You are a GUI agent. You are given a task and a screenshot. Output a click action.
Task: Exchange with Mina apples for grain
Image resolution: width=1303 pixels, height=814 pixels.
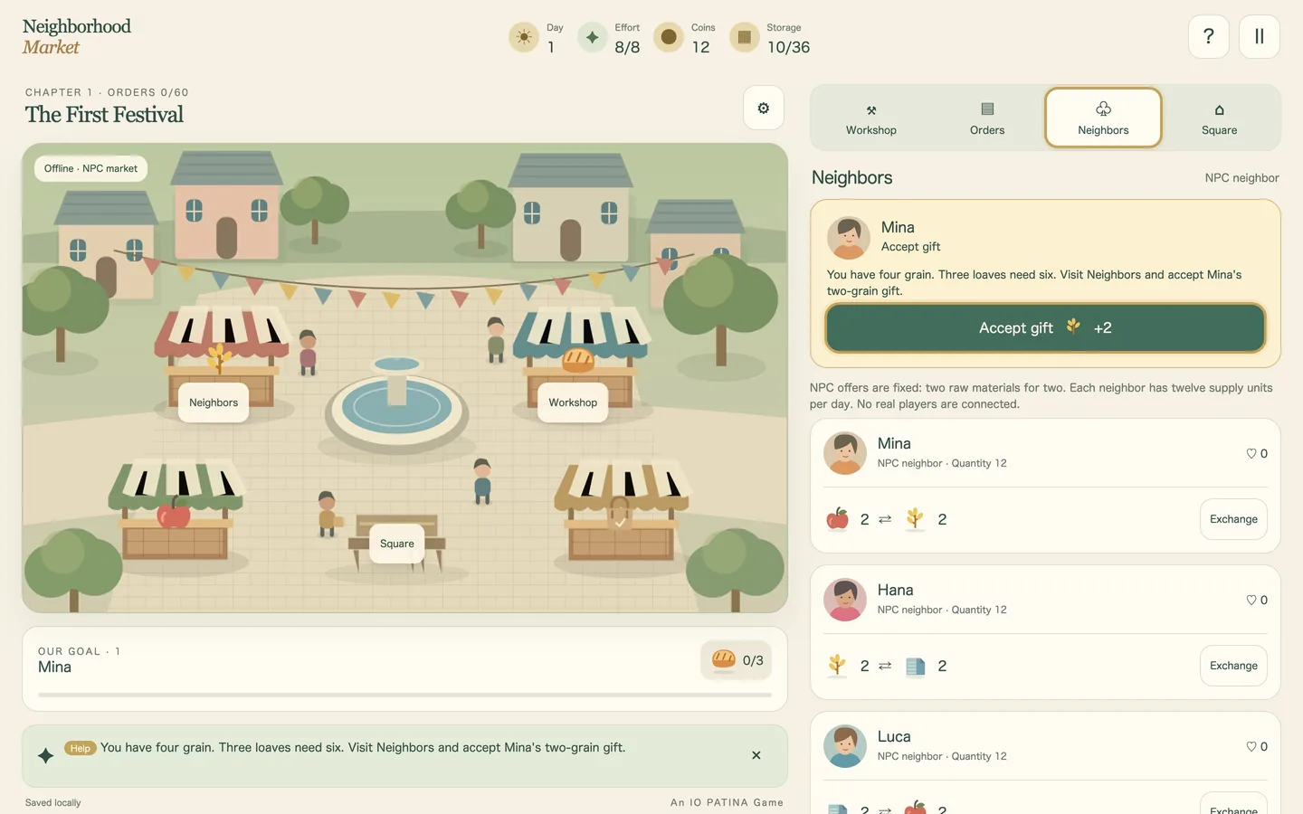tap(1233, 519)
